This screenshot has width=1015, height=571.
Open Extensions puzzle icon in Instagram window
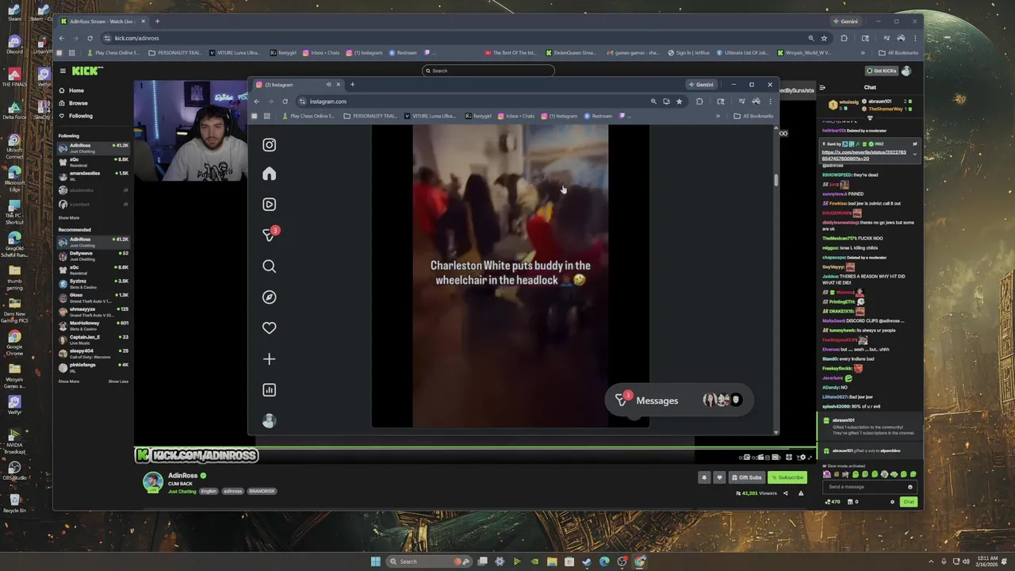[699, 102]
